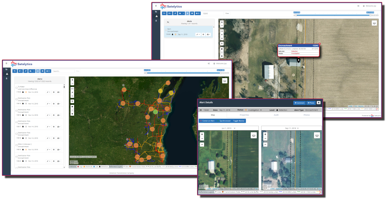The height and width of the screenshot is (200, 388).
Task: Click pencil highlight tool in statewide toolbar
Action: 26,71
